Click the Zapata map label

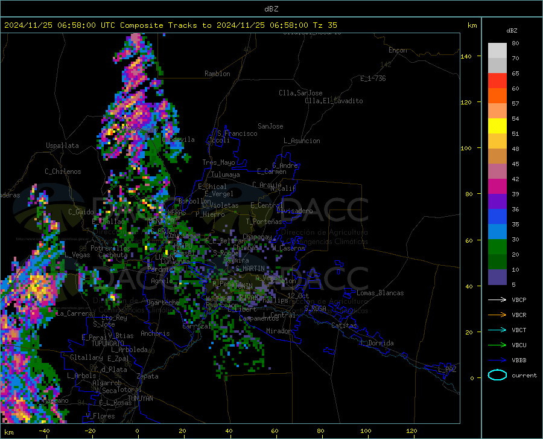click(x=148, y=376)
